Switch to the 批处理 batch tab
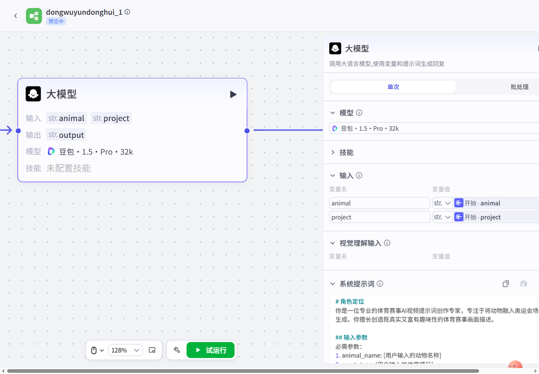539x374 pixels. pyautogui.click(x=519, y=87)
